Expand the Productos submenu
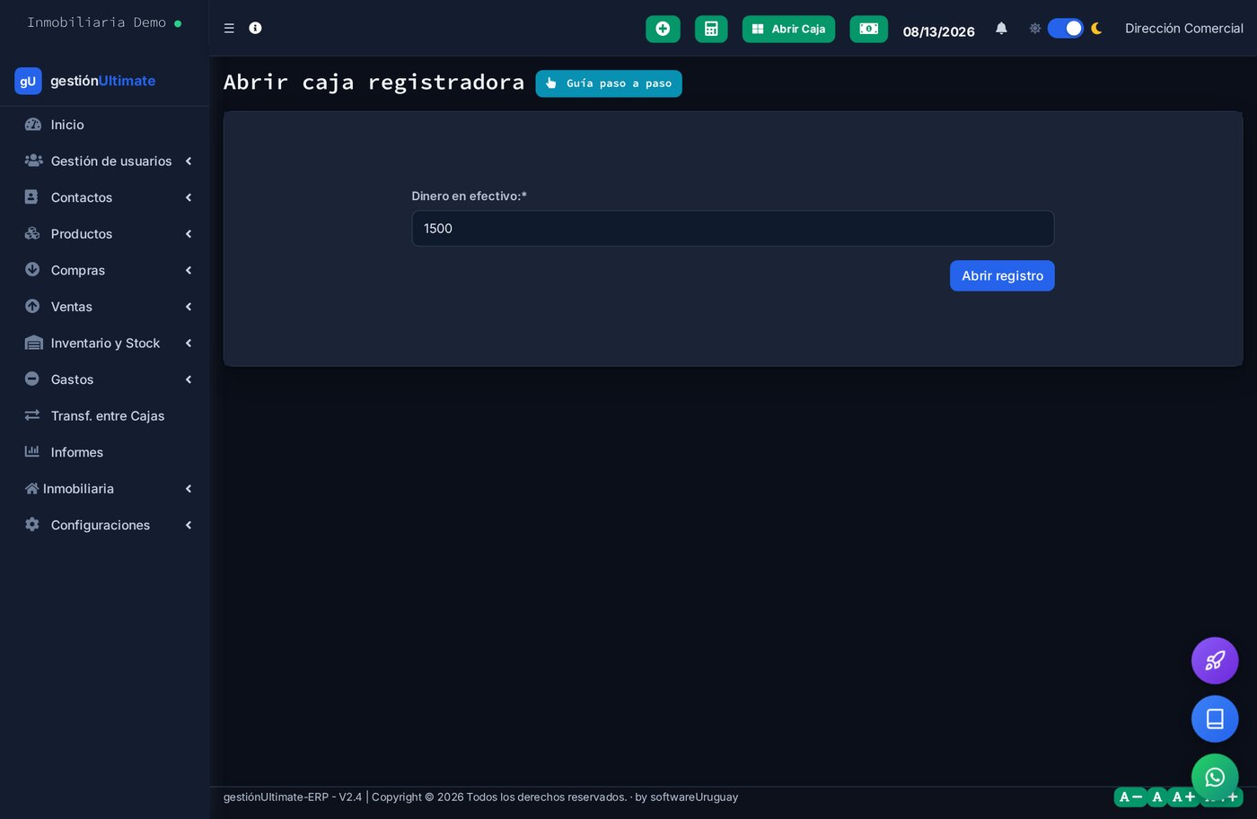The width and height of the screenshot is (1257, 819). click(x=104, y=234)
